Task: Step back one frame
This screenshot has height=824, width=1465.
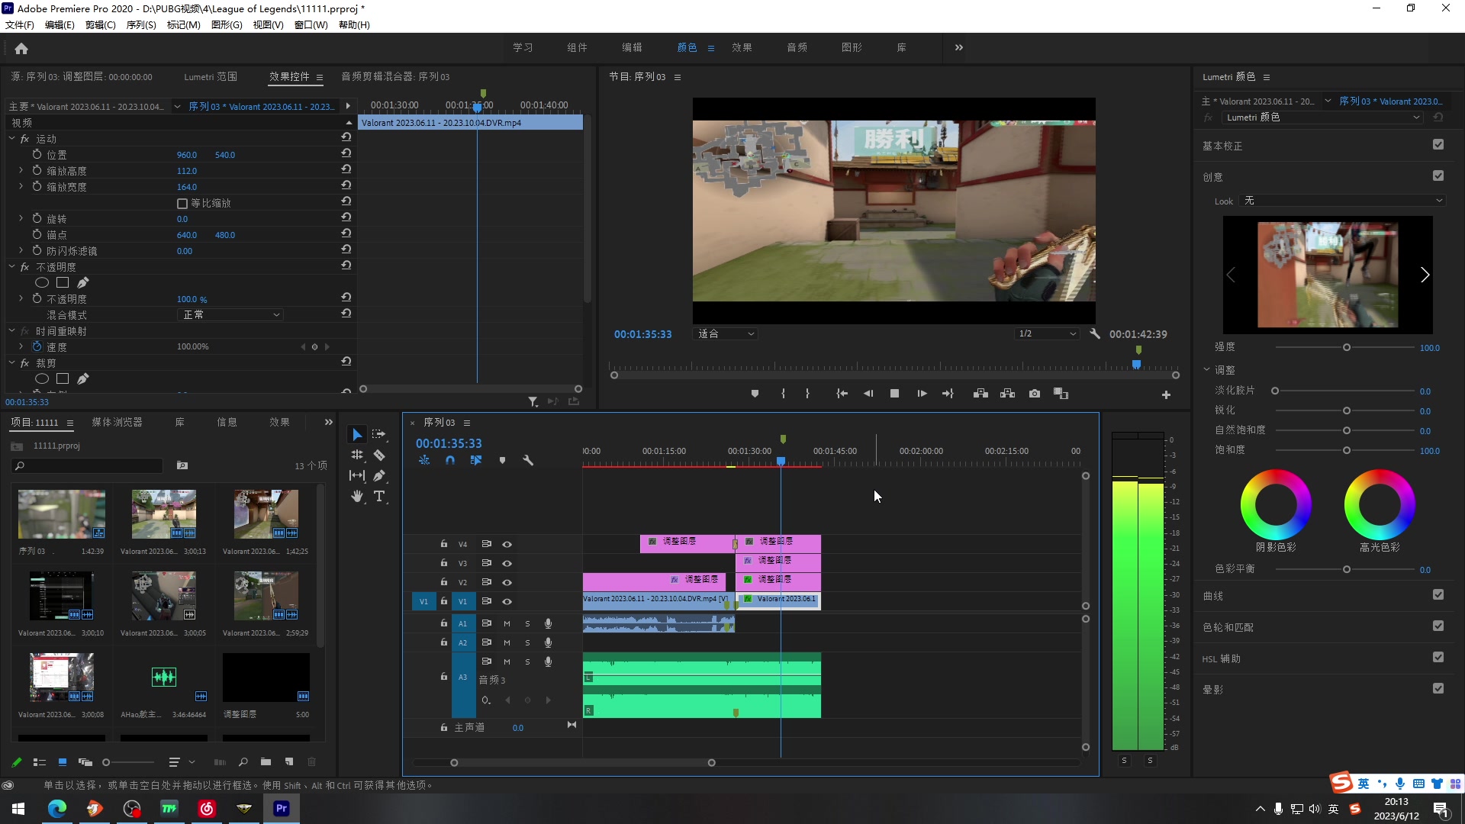Action: pyautogui.click(x=868, y=394)
